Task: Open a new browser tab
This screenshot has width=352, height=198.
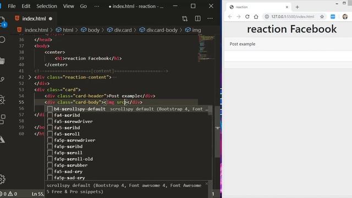Action: [297, 7]
